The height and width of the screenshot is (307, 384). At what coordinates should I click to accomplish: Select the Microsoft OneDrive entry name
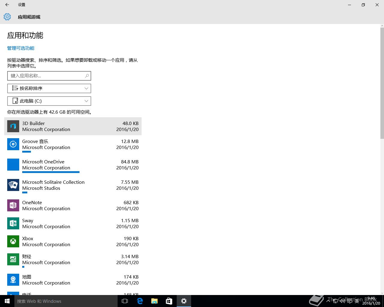(43, 162)
